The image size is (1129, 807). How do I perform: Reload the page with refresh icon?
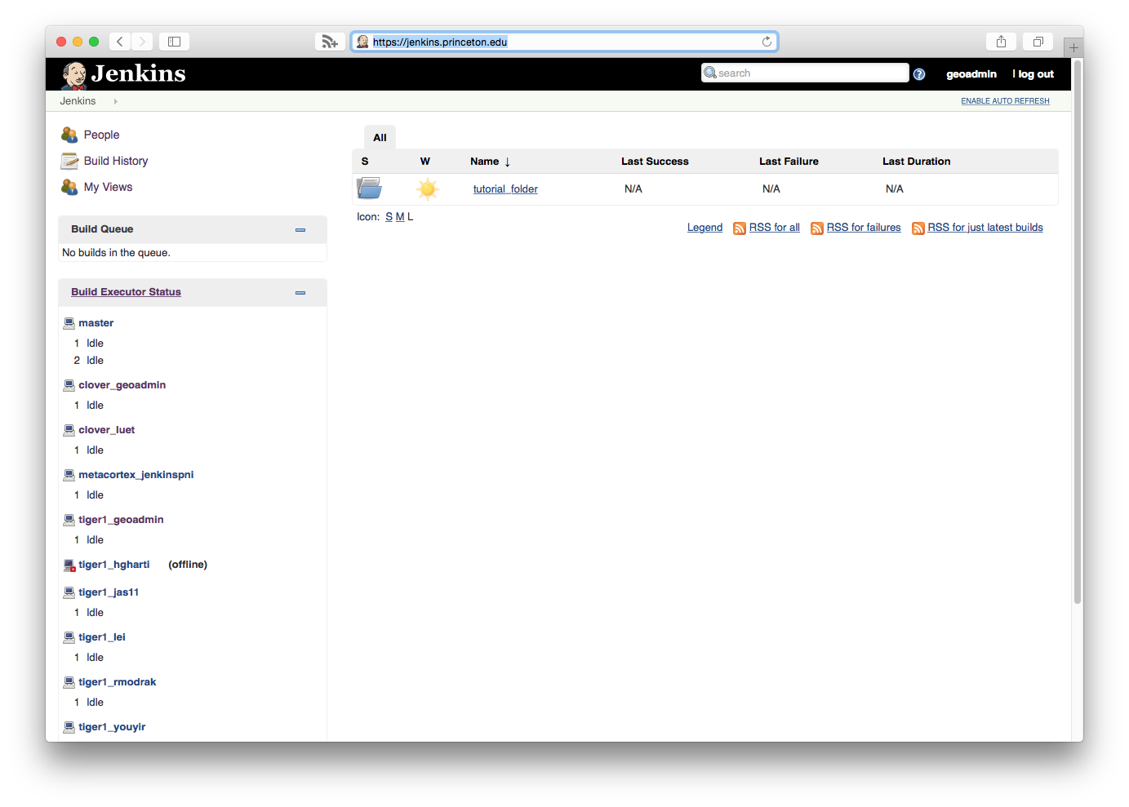click(767, 42)
